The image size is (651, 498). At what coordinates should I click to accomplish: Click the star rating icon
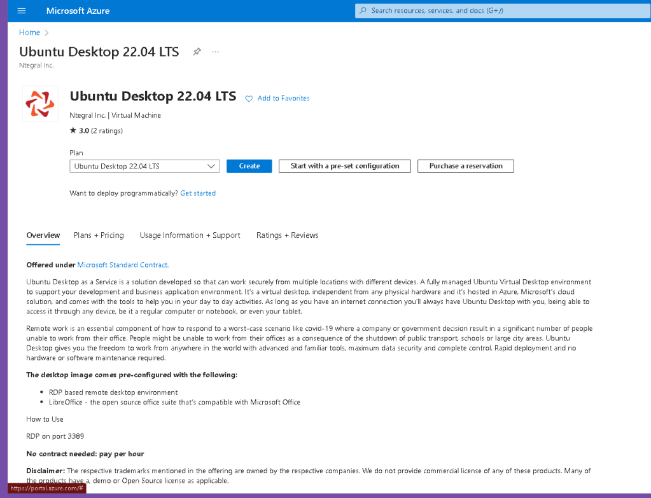(x=73, y=130)
